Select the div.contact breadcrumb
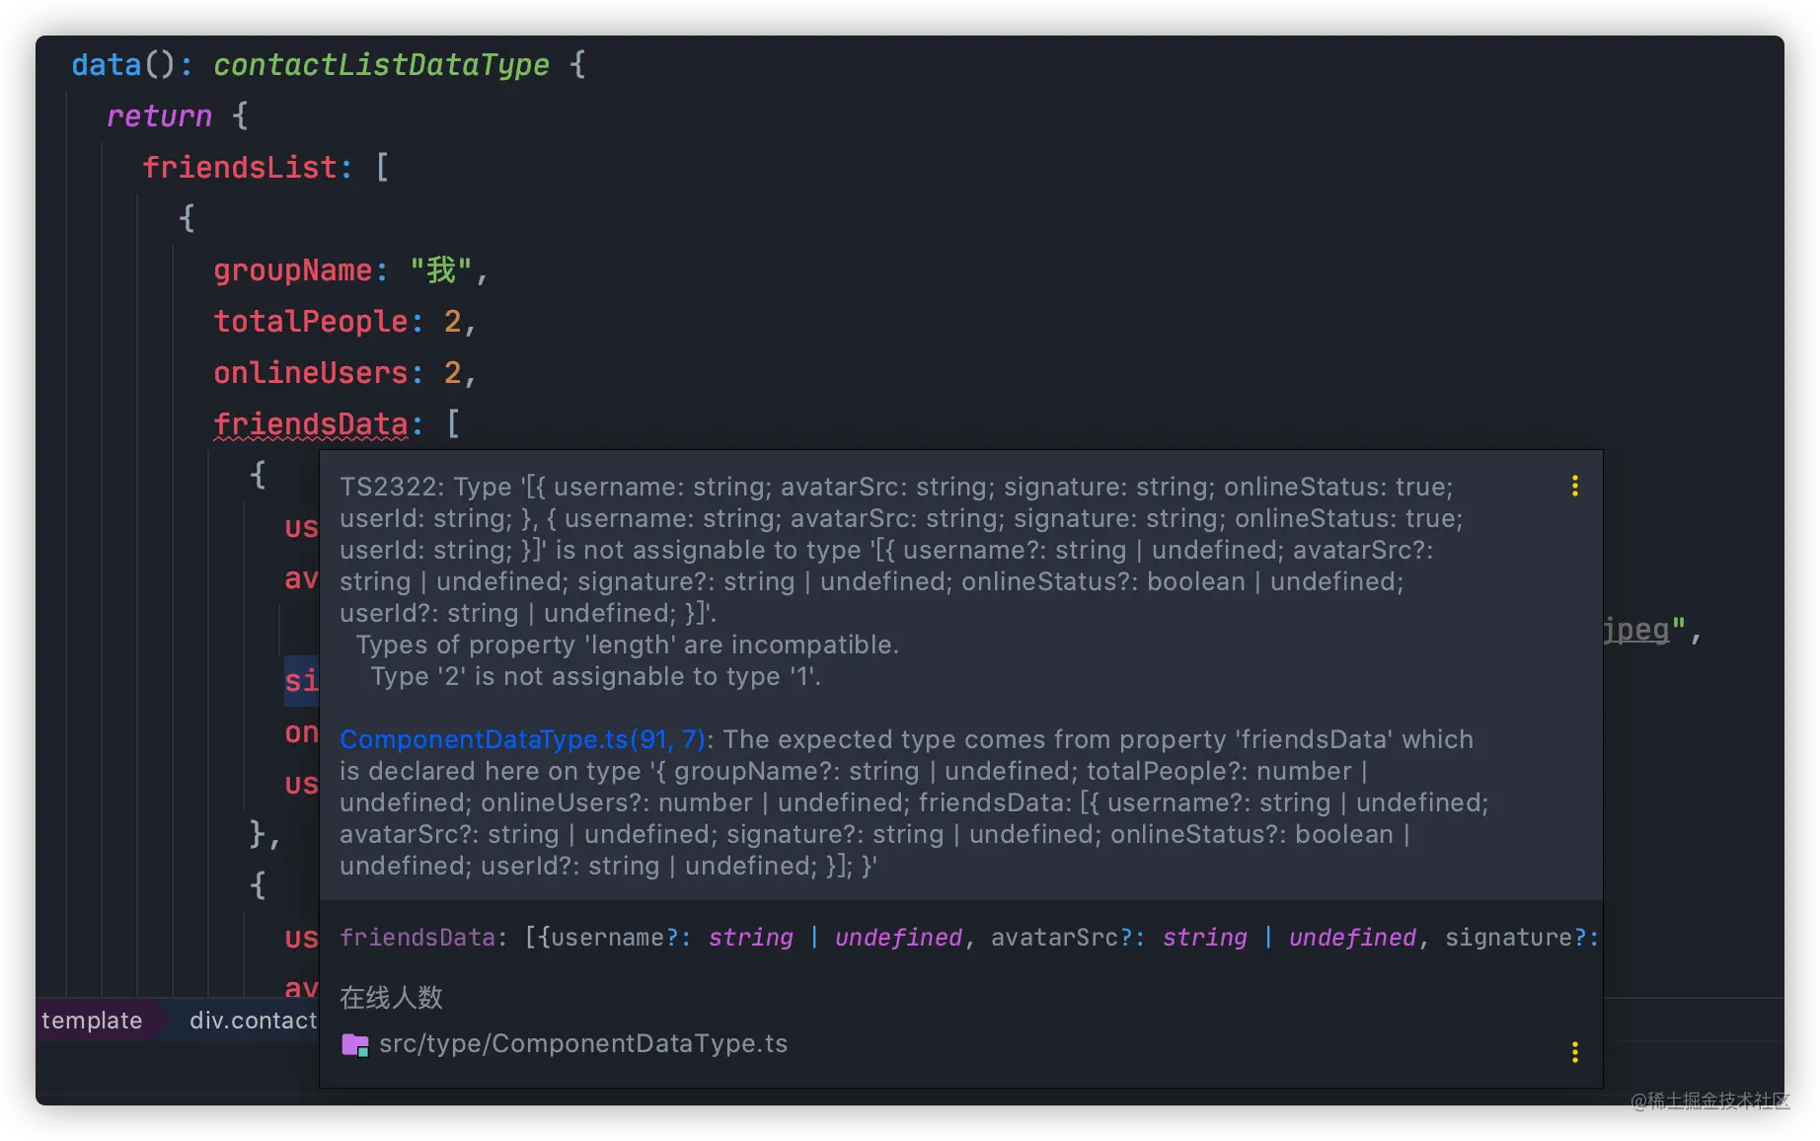 pos(253,1021)
